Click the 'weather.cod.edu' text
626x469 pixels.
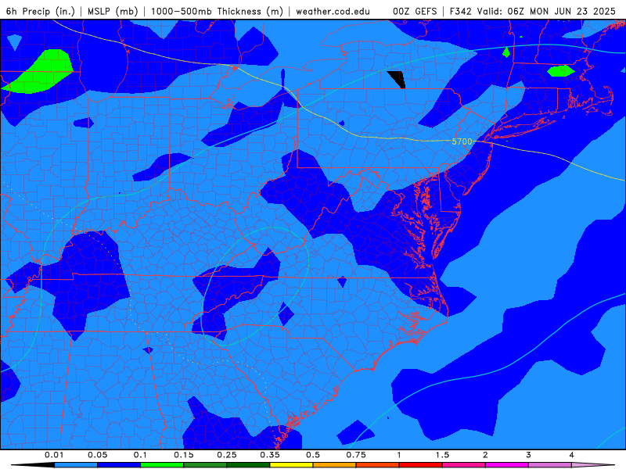(333, 11)
